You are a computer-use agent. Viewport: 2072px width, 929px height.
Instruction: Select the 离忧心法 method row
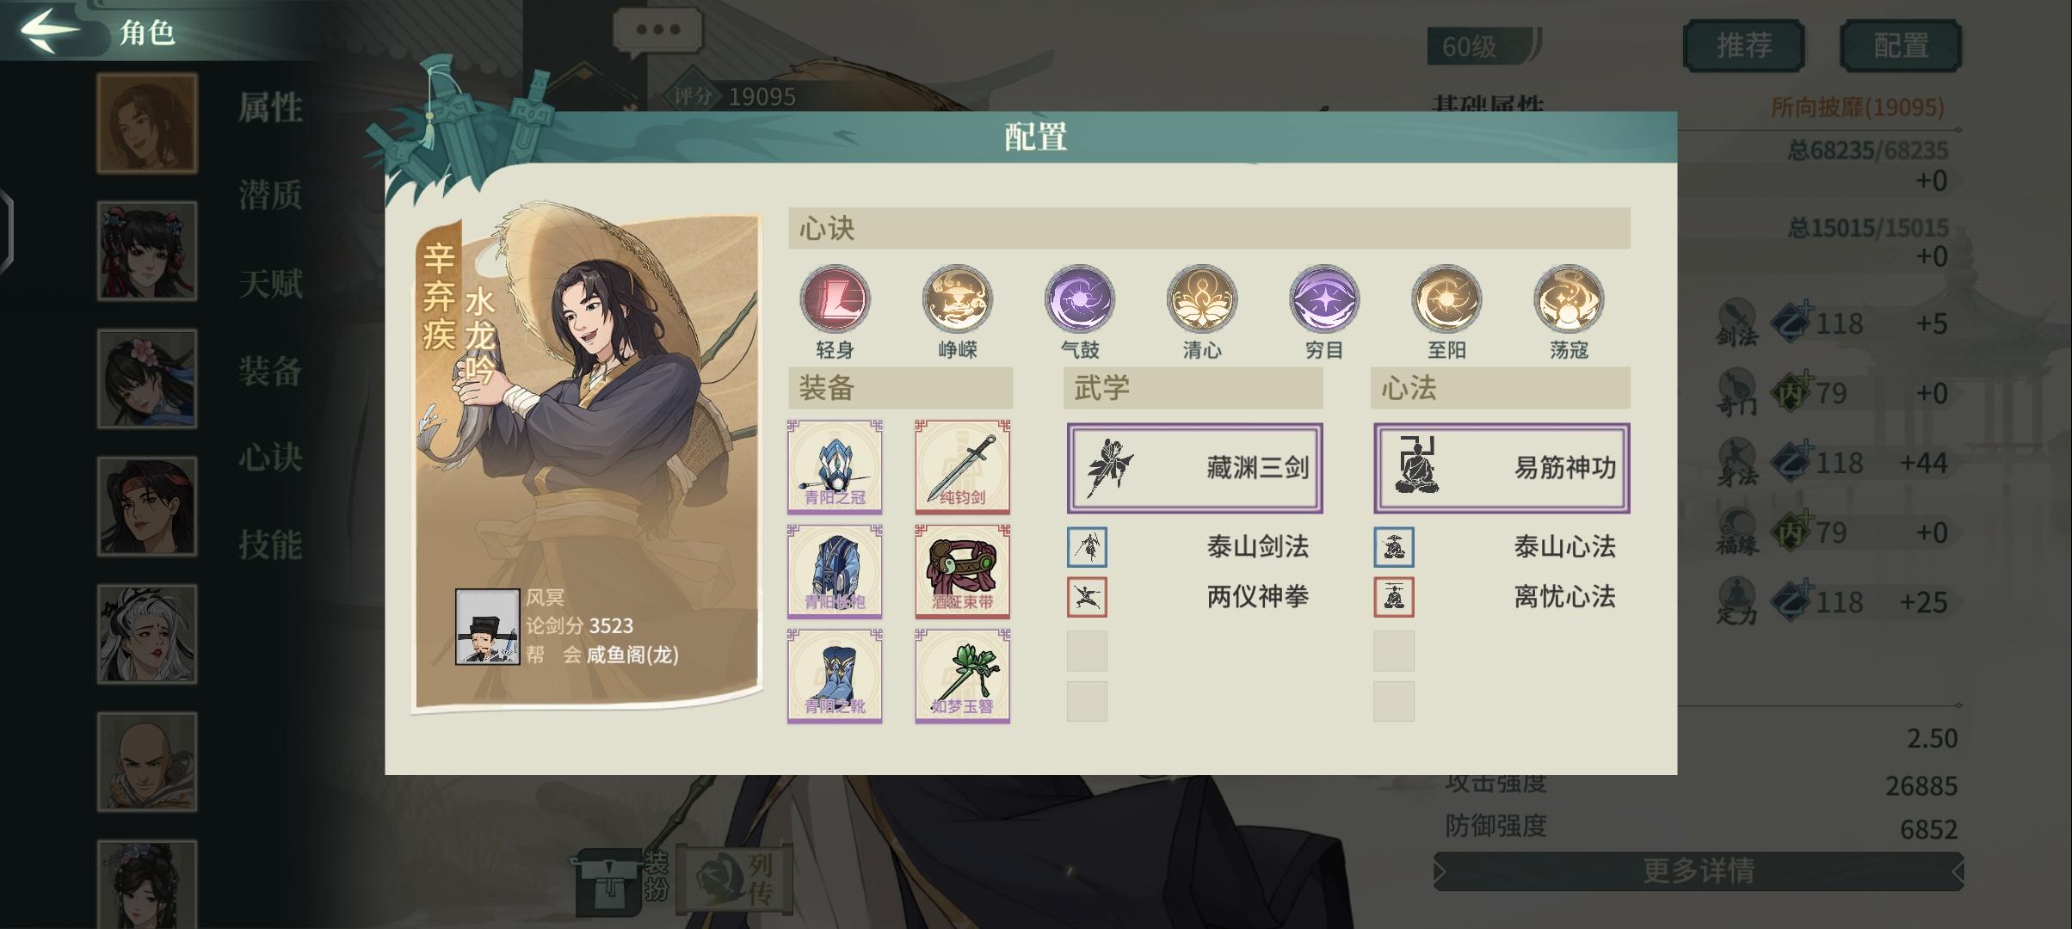point(1502,597)
